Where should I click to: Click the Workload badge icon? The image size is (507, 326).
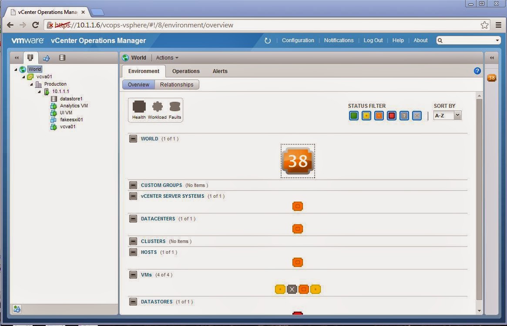(x=158, y=106)
